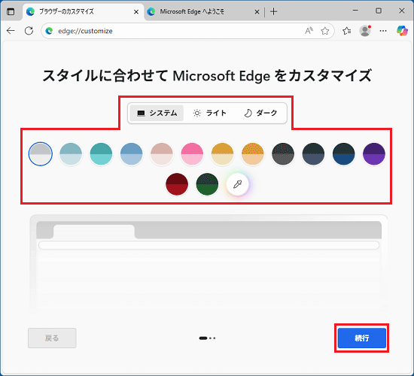
Task: Select the ライト theme mode
Action: (210, 114)
